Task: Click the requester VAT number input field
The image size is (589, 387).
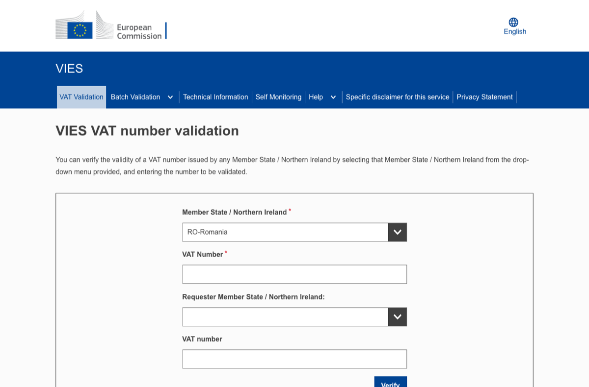Action: click(x=294, y=359)
